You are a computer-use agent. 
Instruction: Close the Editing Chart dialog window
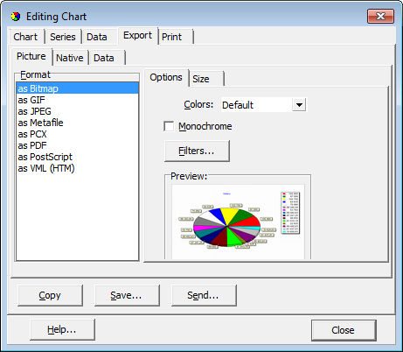click(380, 16)
